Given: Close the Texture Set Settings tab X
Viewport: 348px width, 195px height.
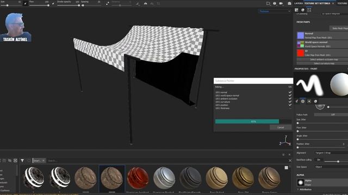Looking at the screenshot, I should pos(333,3).
